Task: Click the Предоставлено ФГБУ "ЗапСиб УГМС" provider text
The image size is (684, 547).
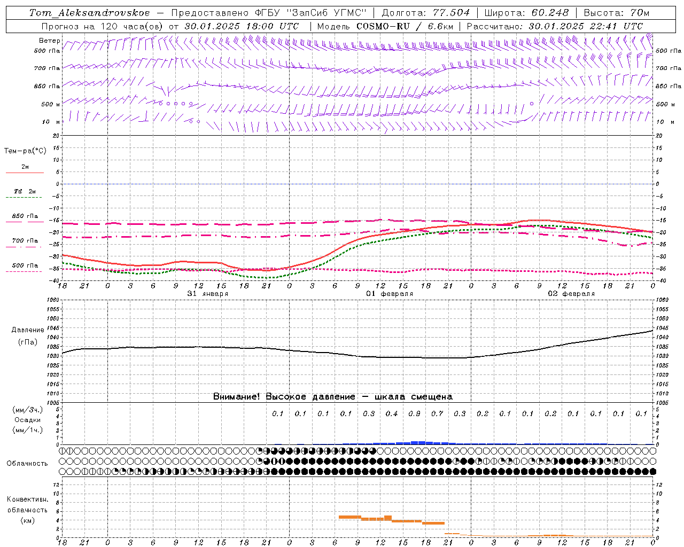Action: click(269, 13)
